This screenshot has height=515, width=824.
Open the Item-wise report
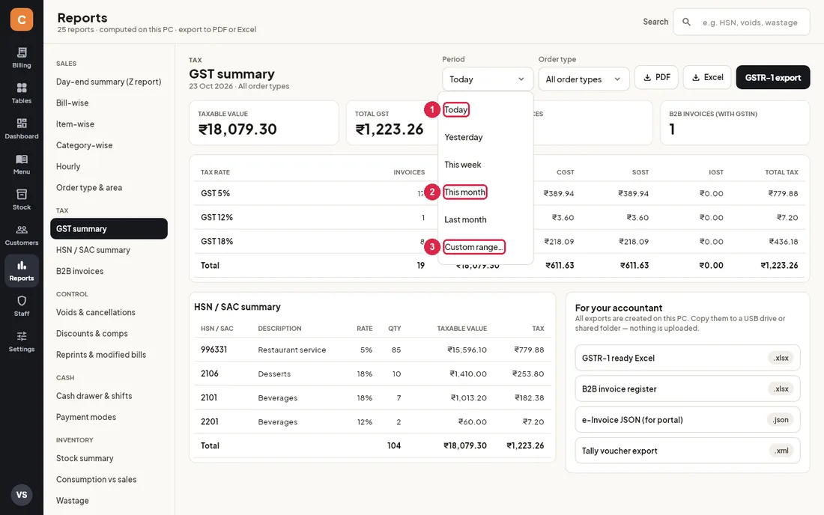coord(109,124)
